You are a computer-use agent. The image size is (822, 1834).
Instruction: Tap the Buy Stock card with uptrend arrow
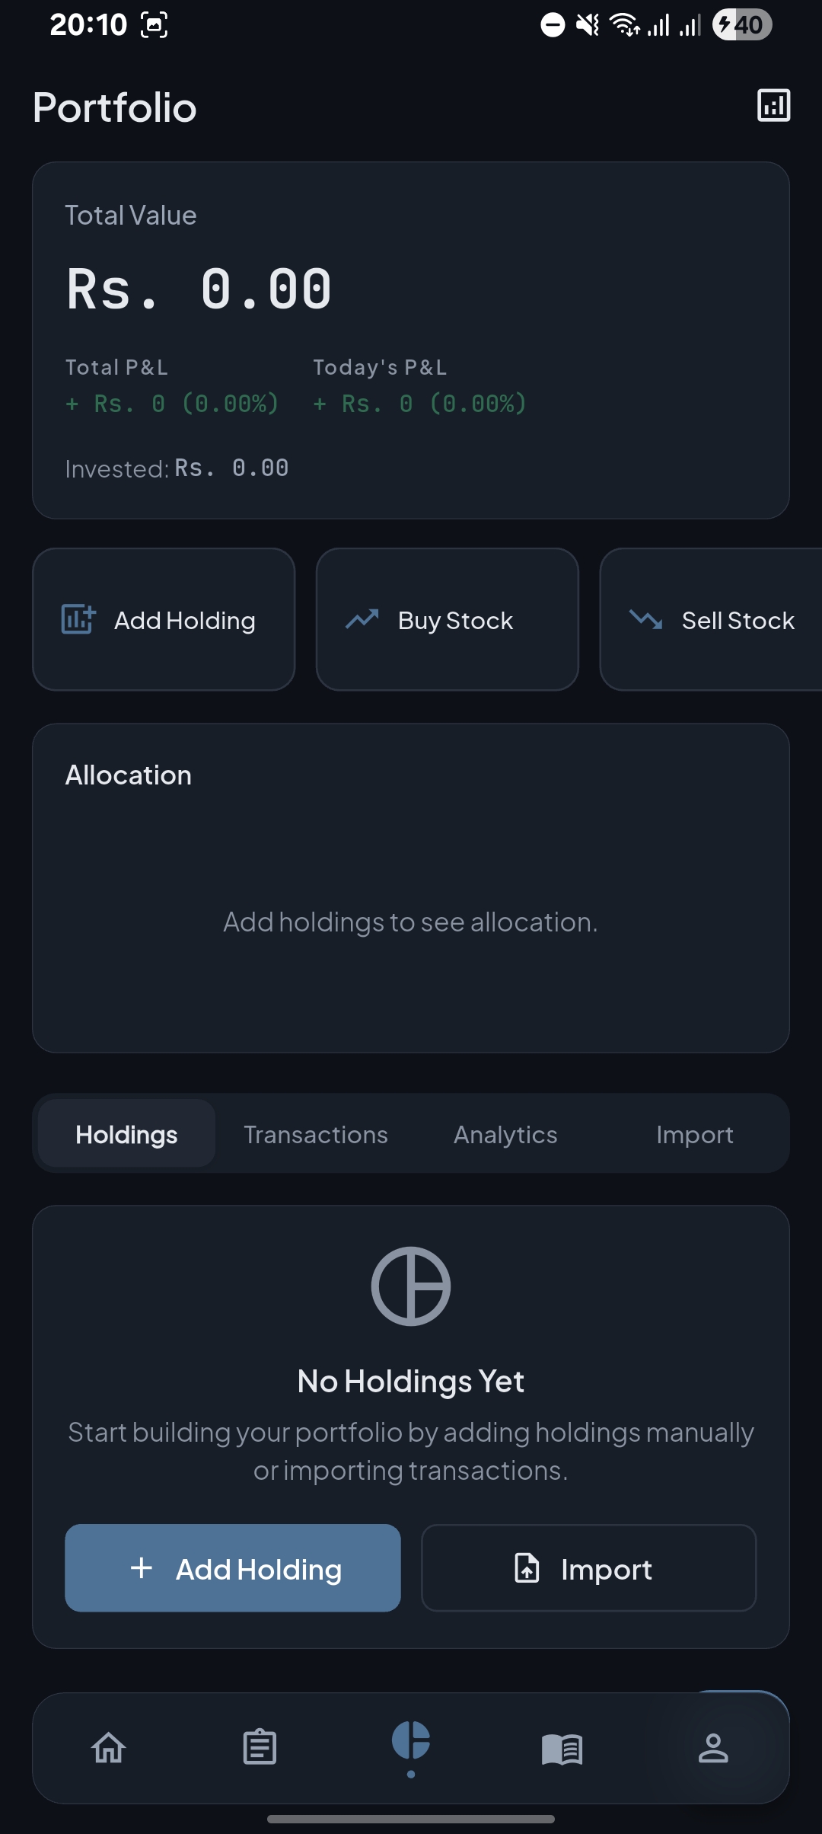point(448,619)
